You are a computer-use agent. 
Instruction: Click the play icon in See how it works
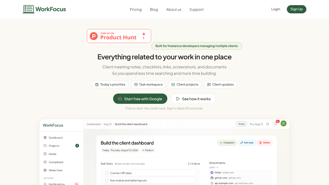[178, 99]
